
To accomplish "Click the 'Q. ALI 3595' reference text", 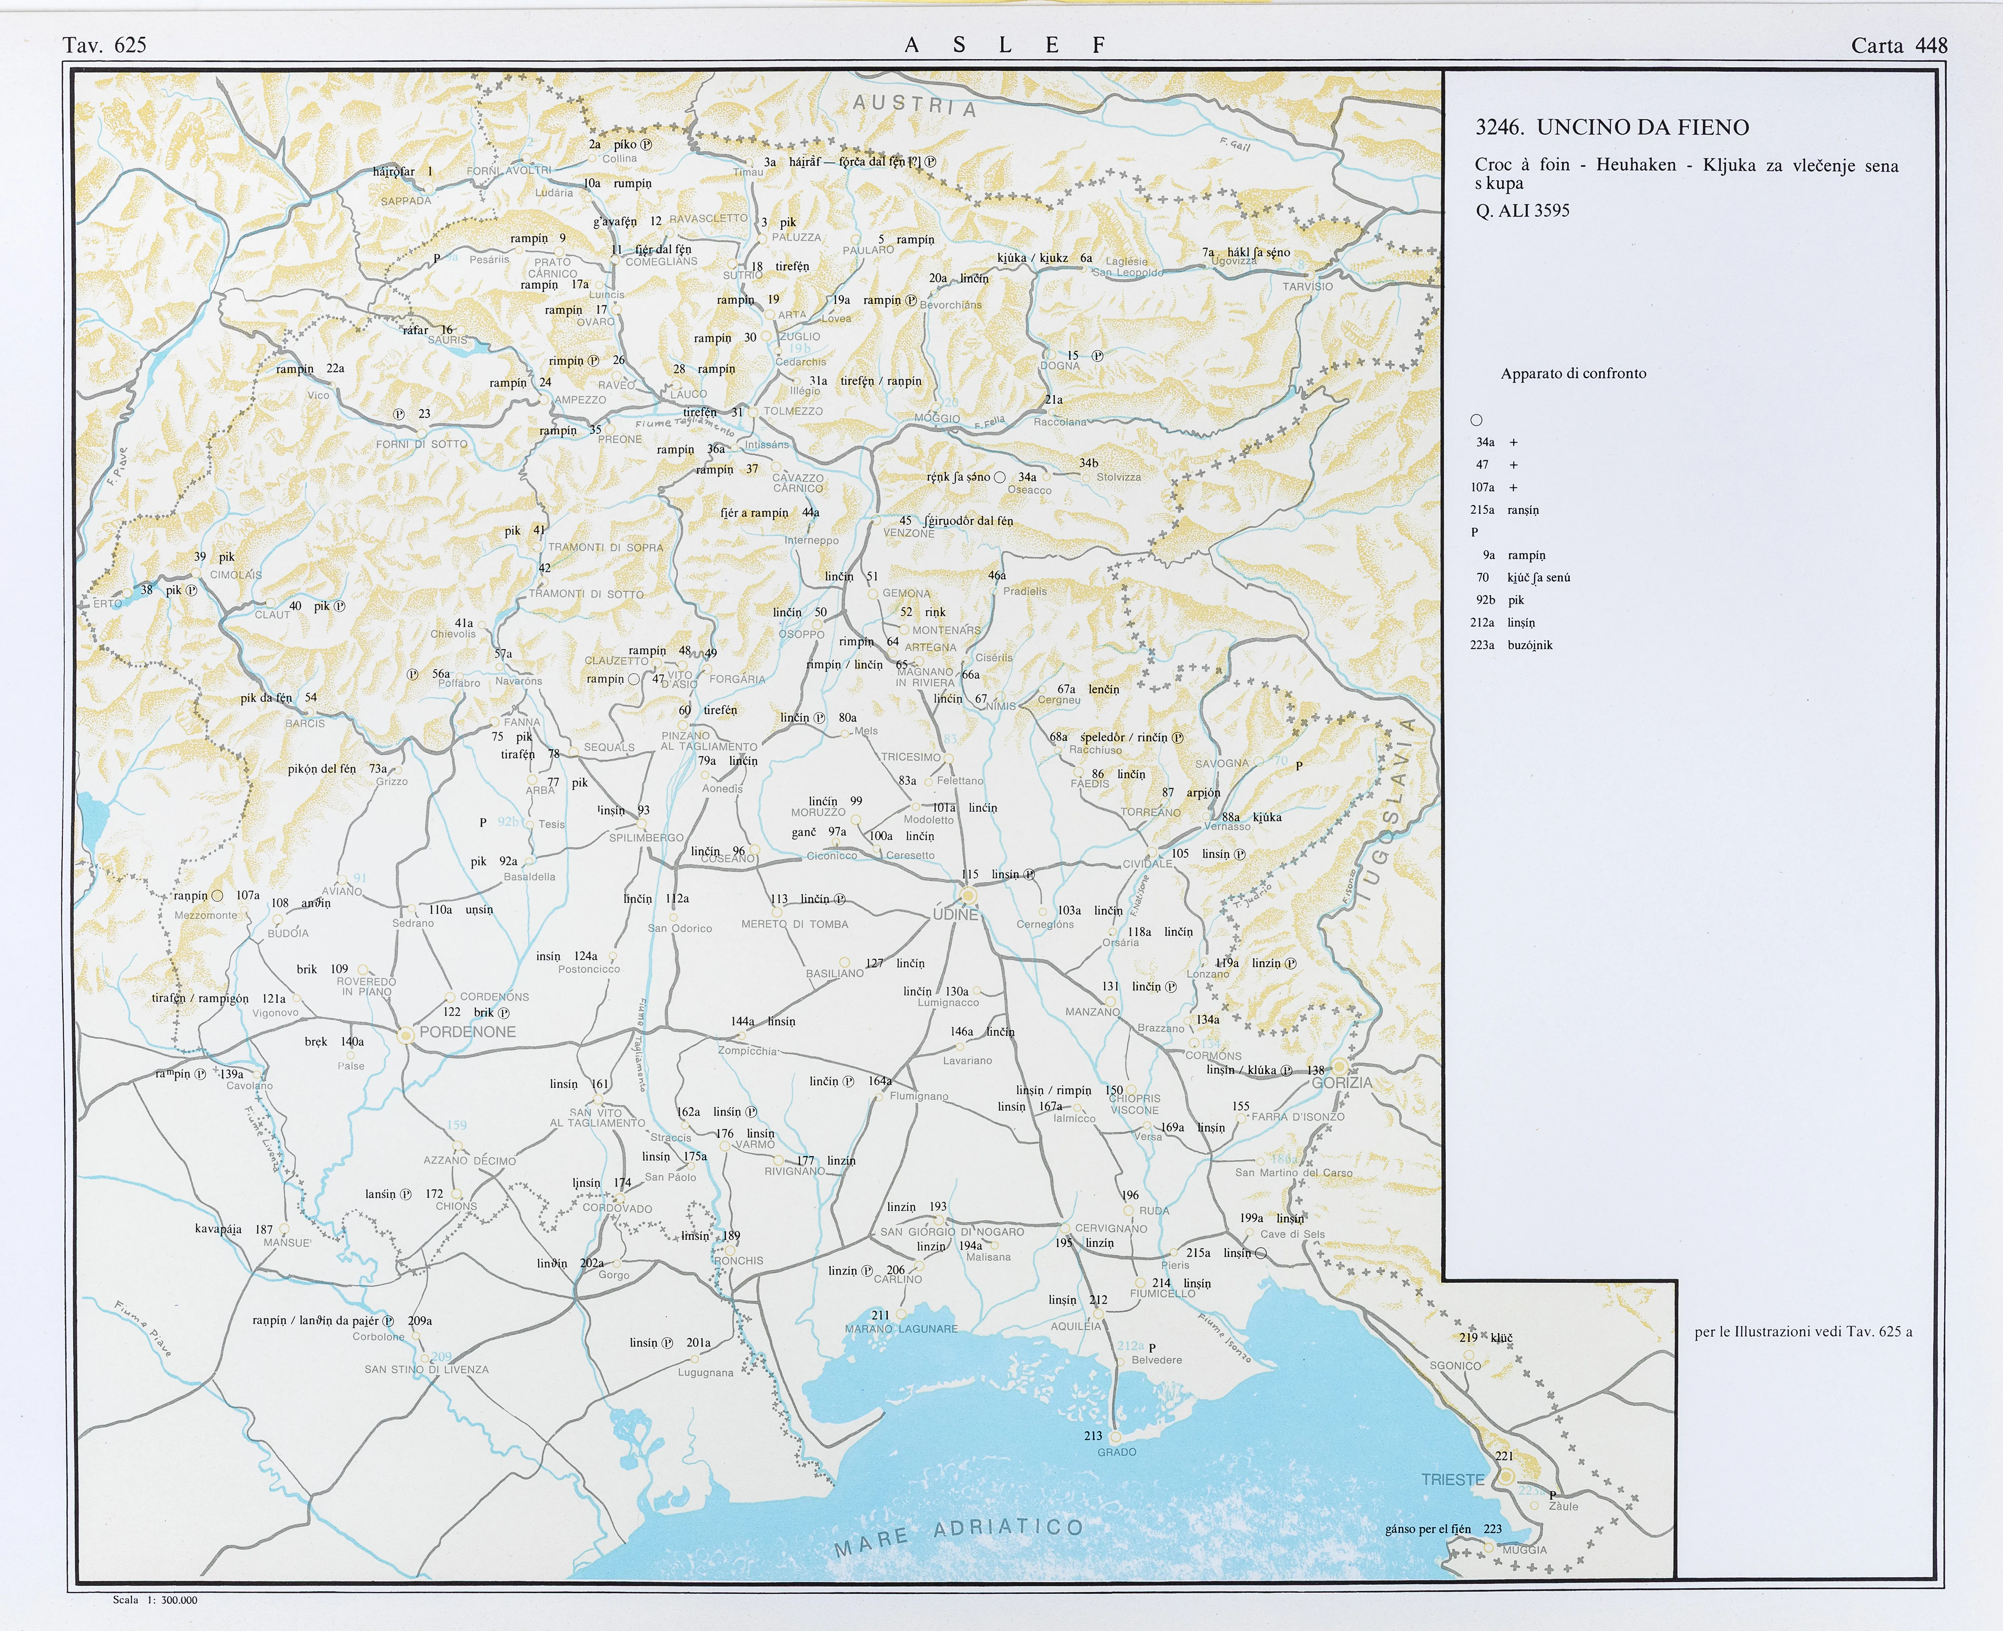I will [1522, 210].
